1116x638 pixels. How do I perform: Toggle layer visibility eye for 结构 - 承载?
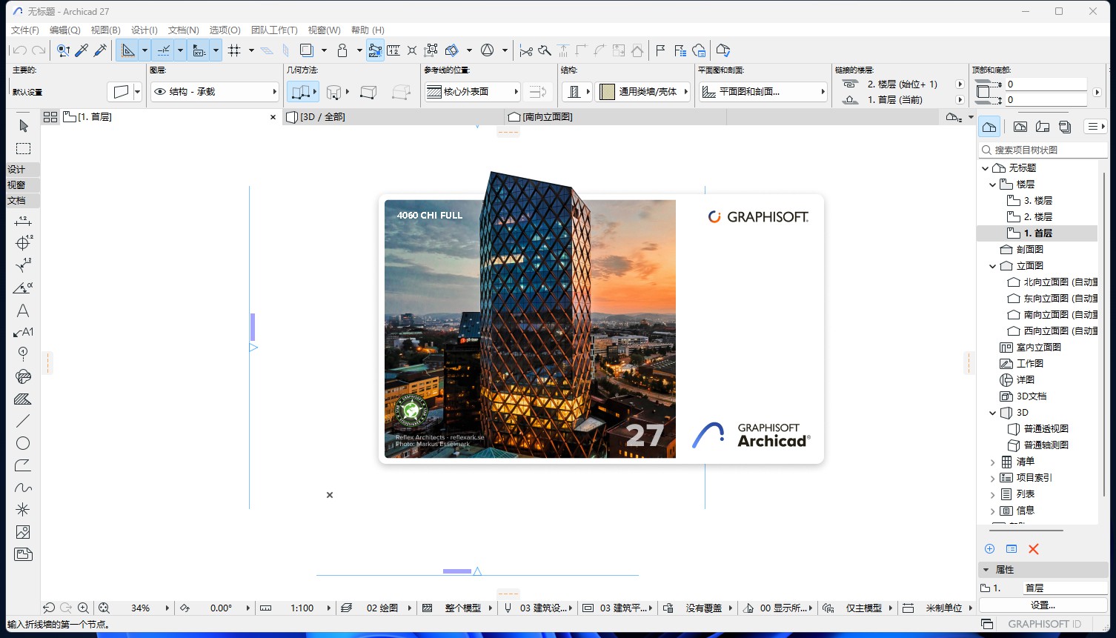pos(160,92)
